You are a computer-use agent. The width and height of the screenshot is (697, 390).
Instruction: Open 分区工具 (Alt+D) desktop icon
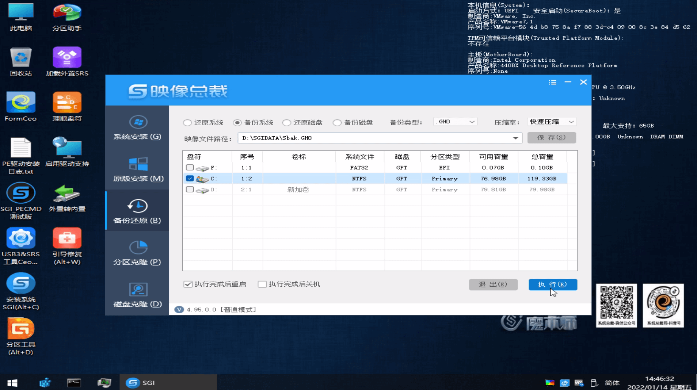tap(21, 336)
